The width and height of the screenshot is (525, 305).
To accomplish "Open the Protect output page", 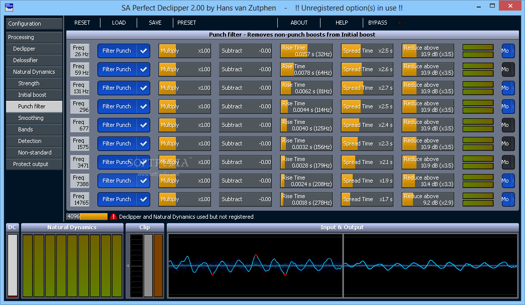I will coord(34,164).
